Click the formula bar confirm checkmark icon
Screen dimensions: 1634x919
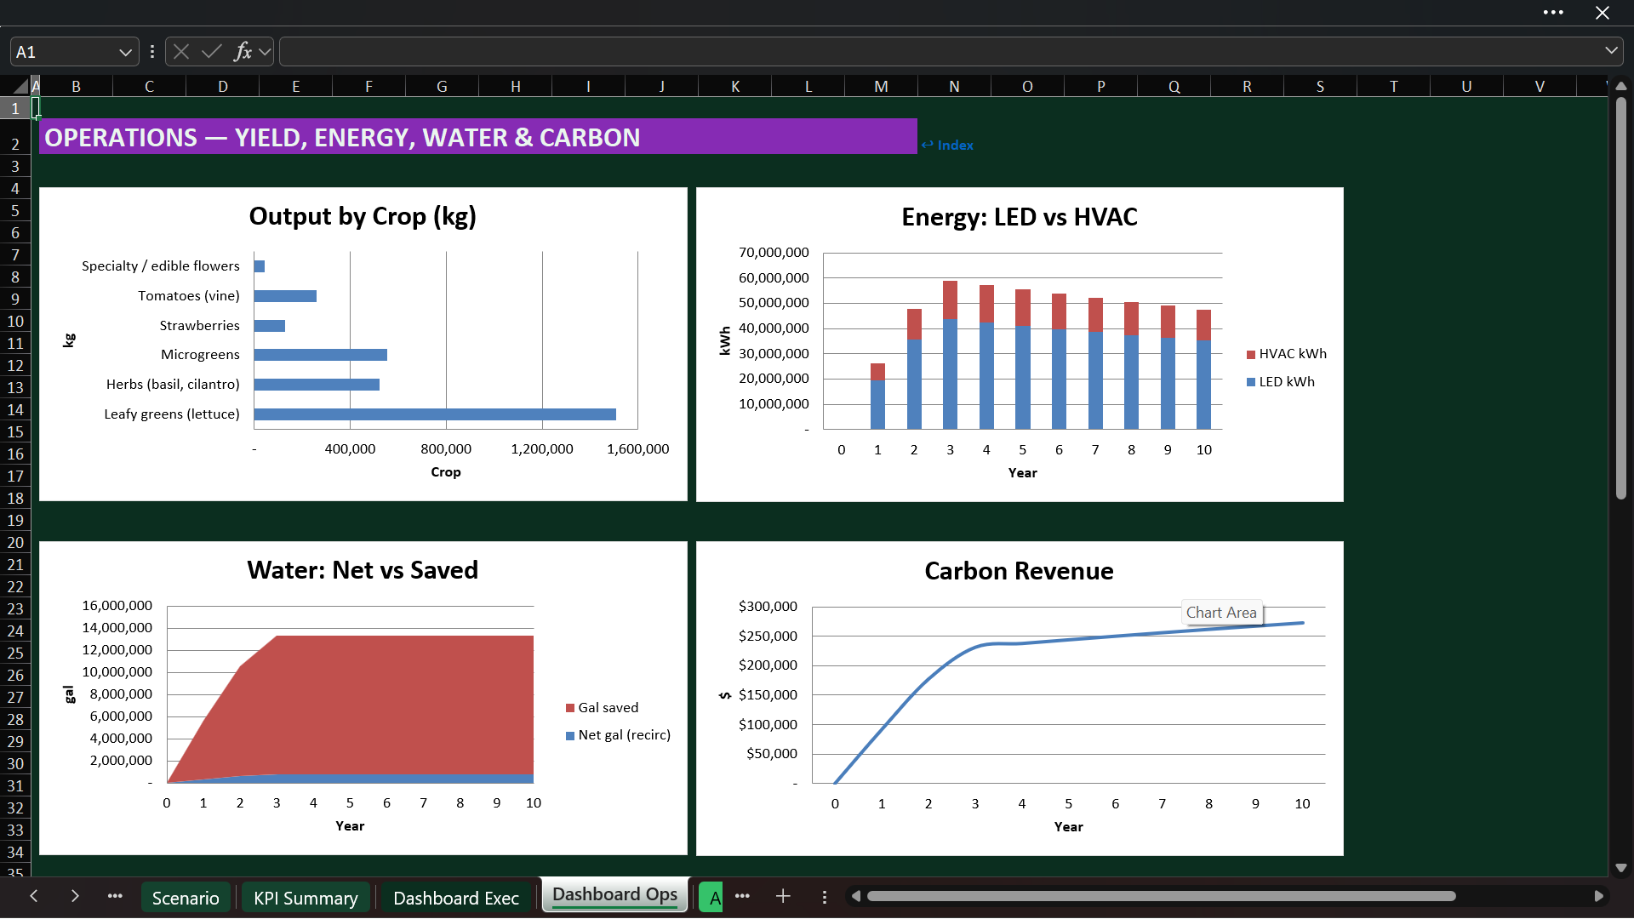tap(211, 52)
